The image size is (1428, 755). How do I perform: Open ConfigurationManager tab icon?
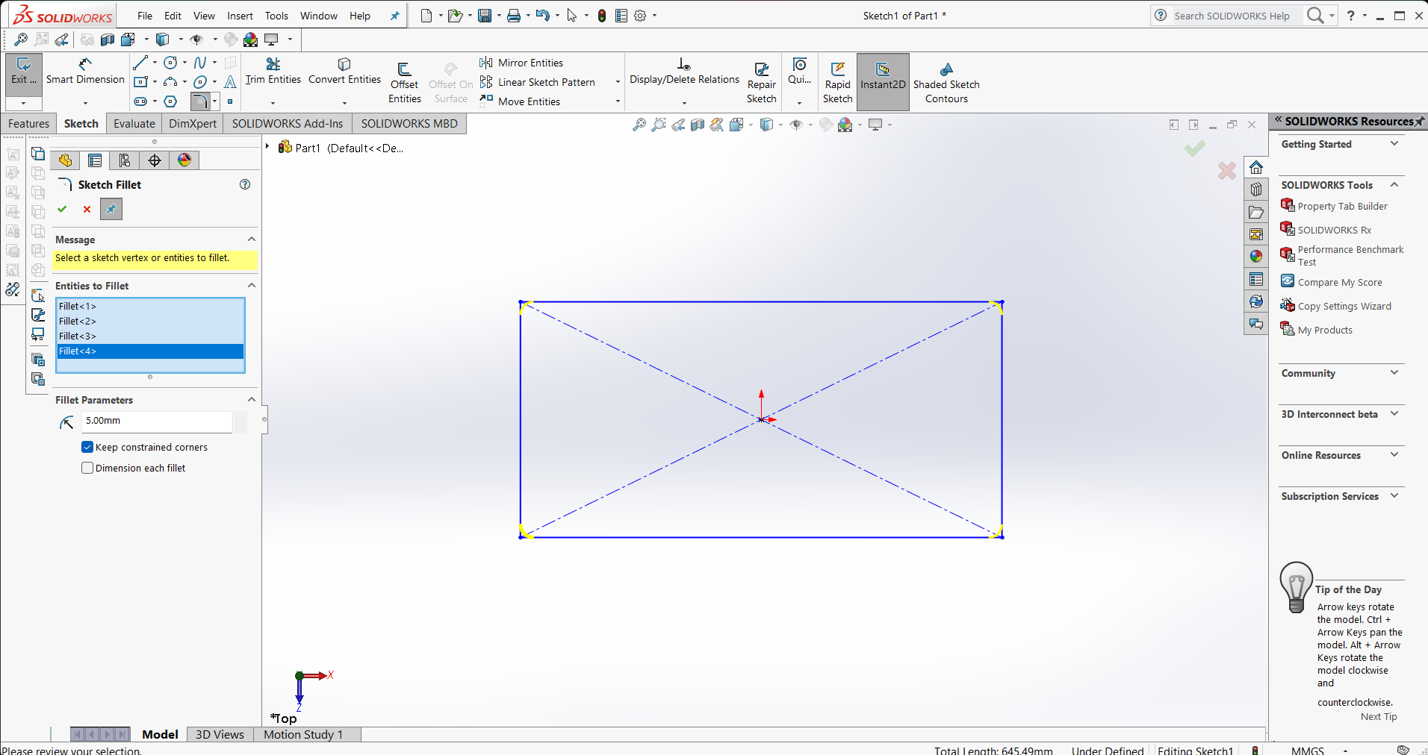[x=124, y=160]
